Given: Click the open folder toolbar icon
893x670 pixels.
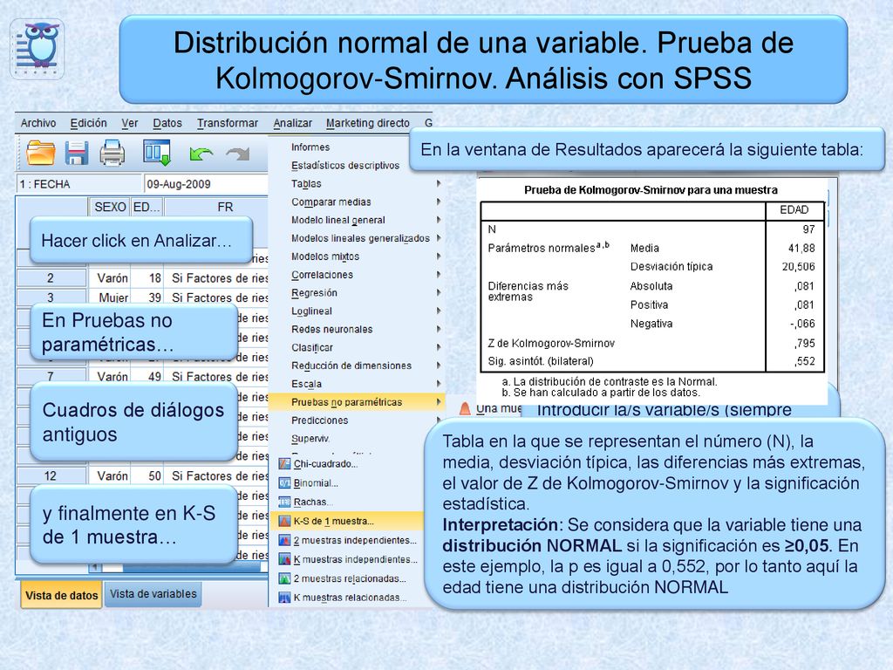Looking at the screenshot, I should 41,153.
